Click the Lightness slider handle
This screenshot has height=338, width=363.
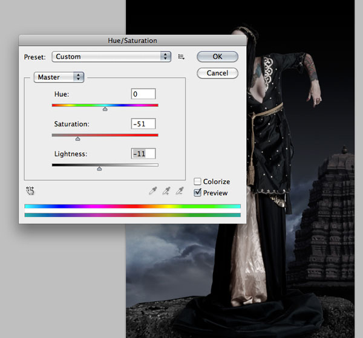(x=99, y=169)
